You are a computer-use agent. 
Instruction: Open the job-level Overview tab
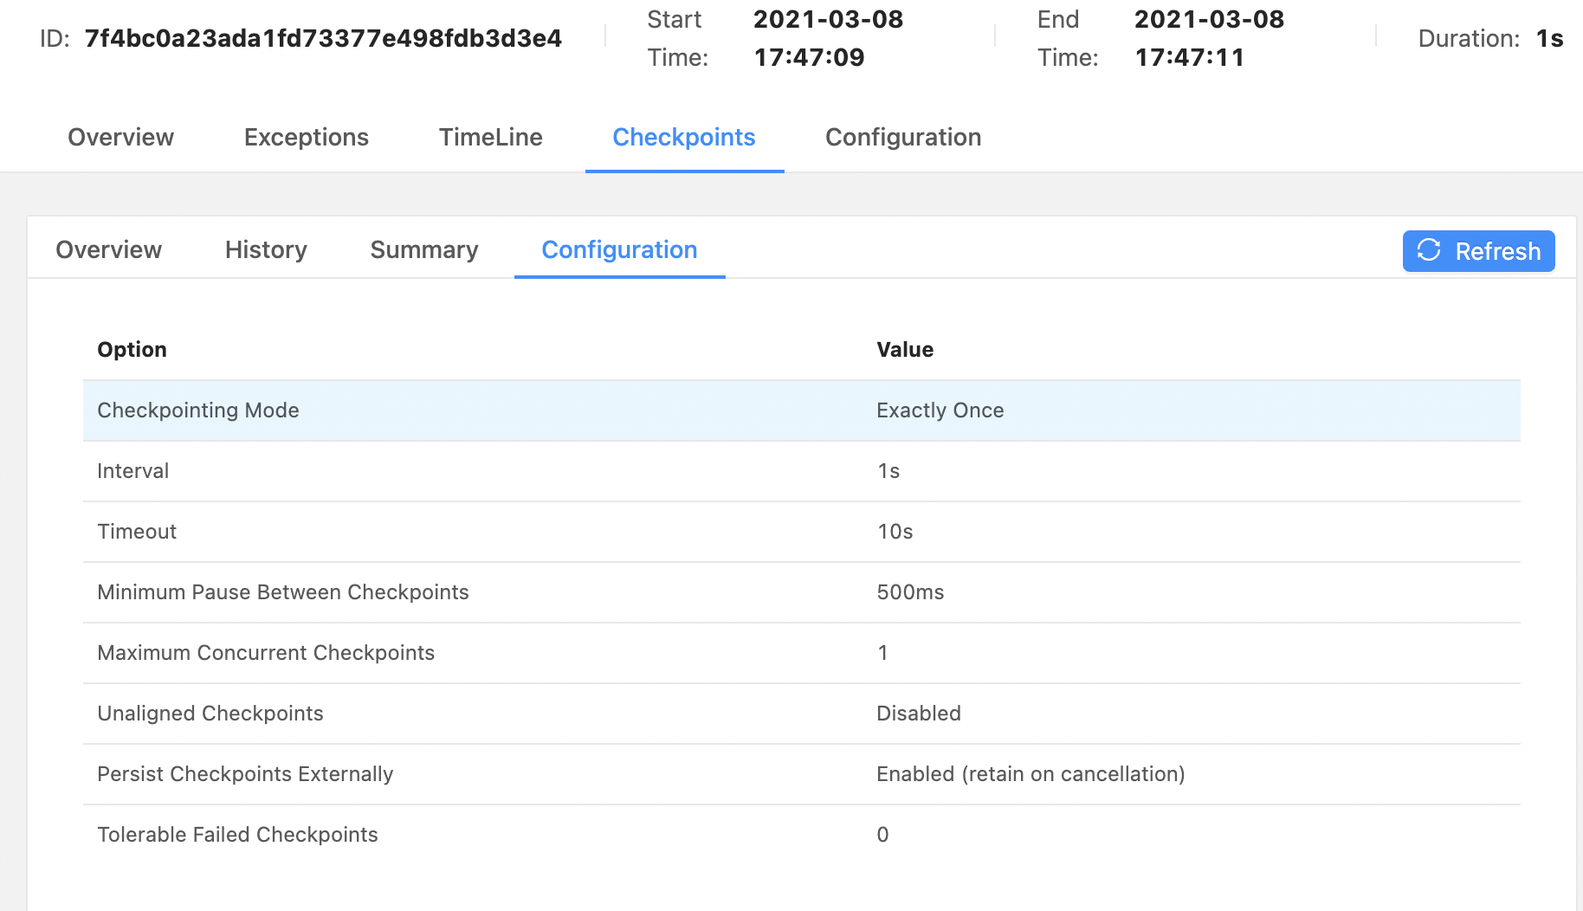coord(120,138)
